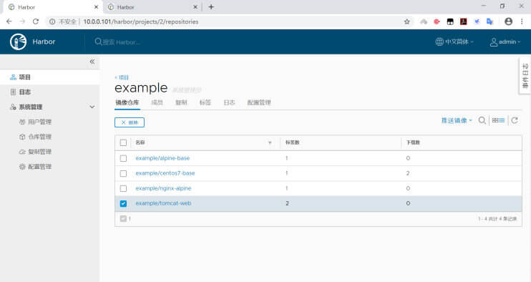Check the example/alpine-base row checkbox
The width and height of the screenshot is (531, 282).
[123, 158]
